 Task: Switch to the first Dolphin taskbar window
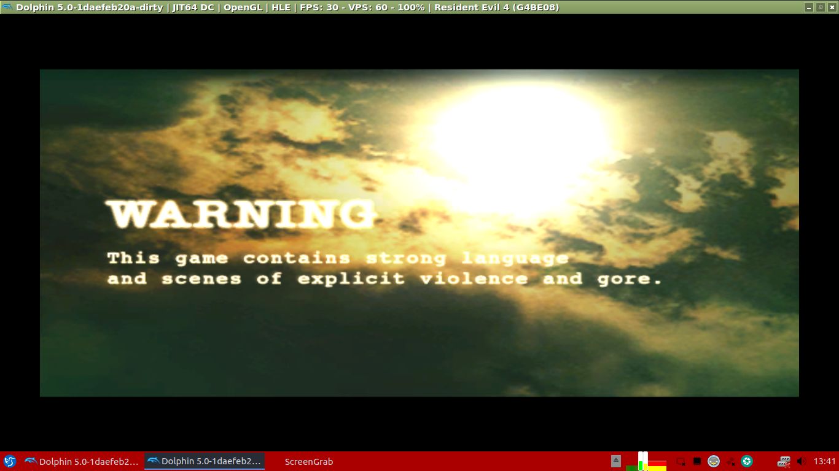click(82, 461)
